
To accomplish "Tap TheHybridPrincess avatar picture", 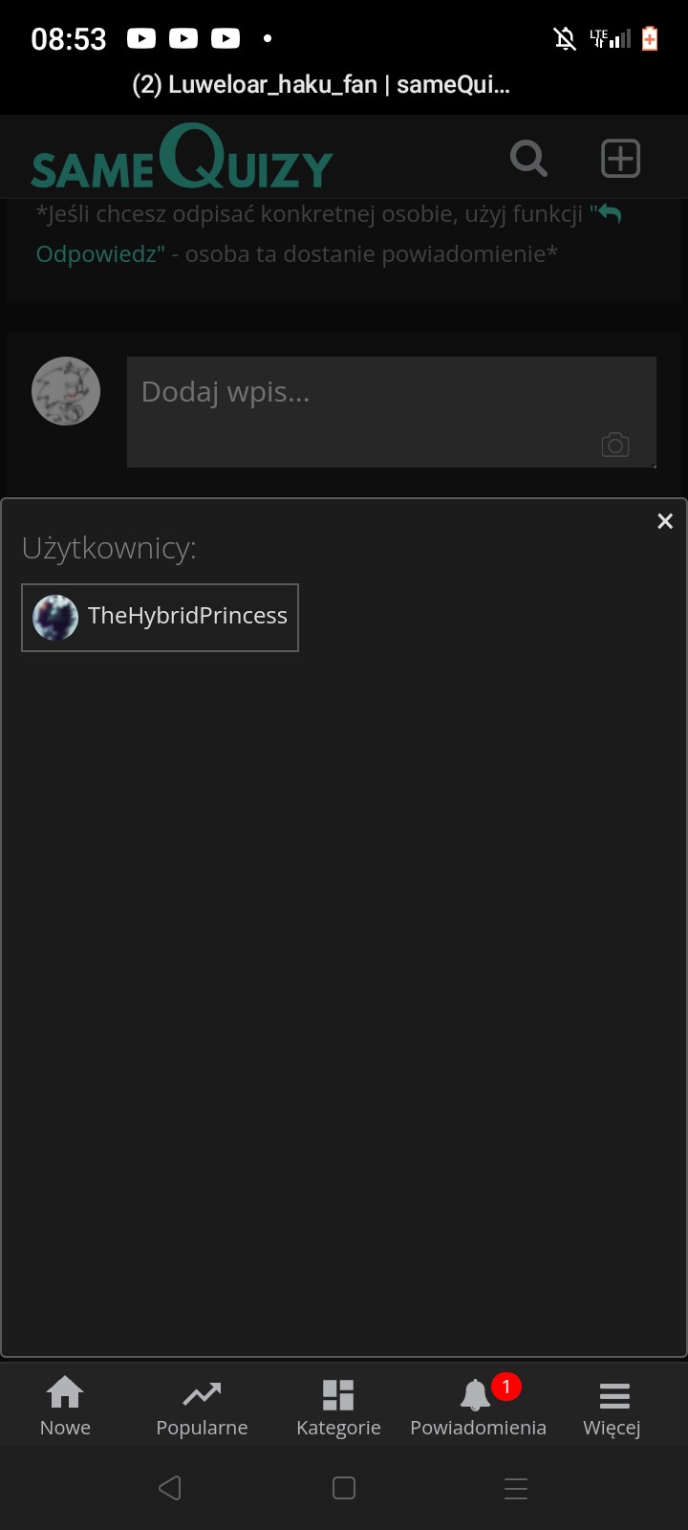I will point(55,618).
